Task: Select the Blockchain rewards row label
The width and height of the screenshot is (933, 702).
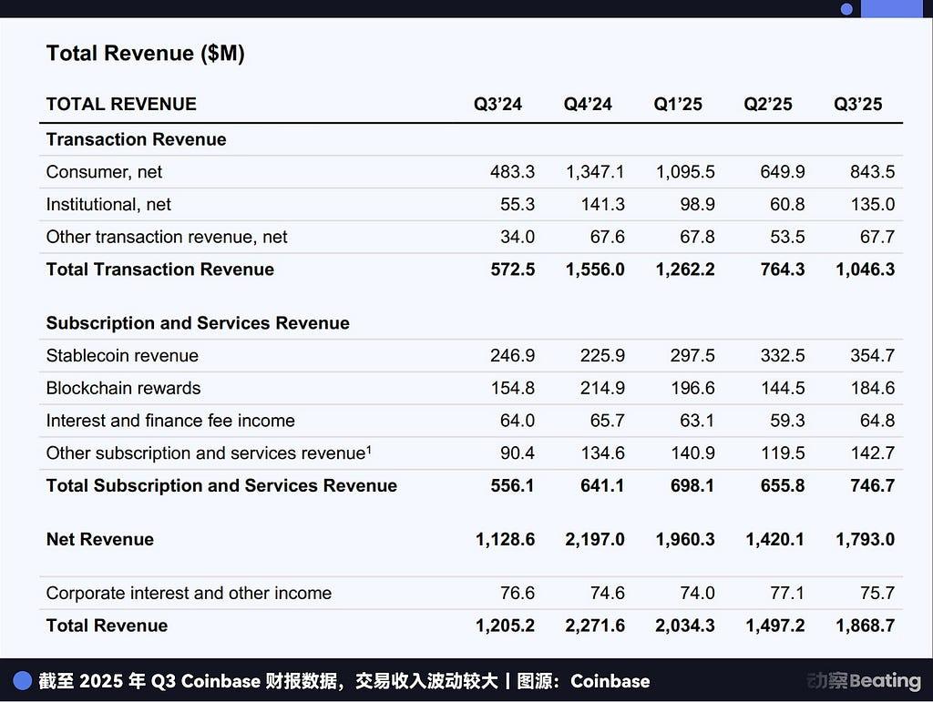Action: (123, 388)
